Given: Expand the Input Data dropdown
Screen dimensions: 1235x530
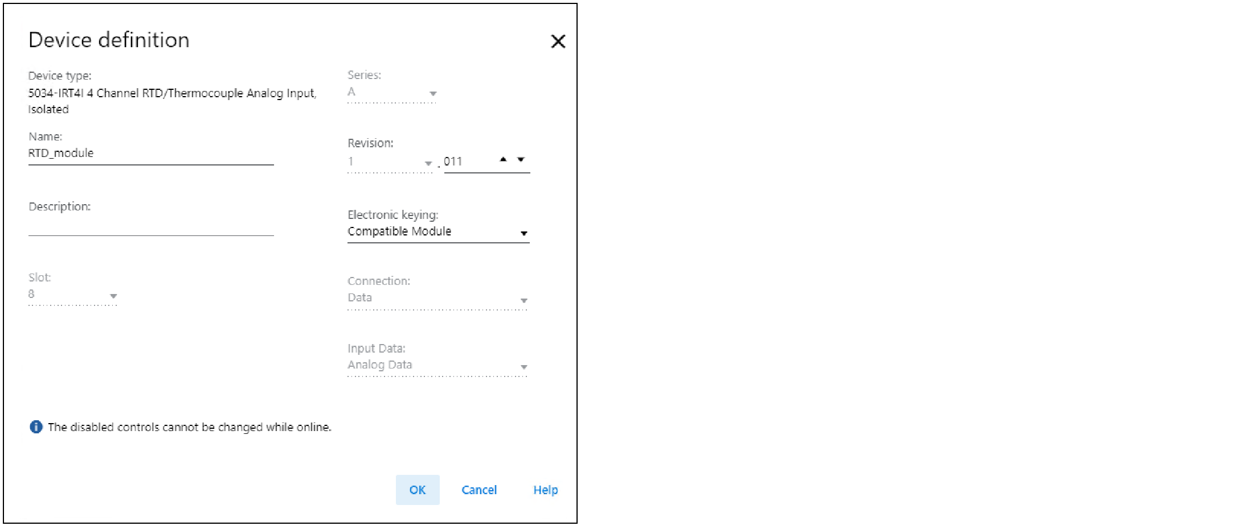Looking at the screenshot, I should coord(524,367).
